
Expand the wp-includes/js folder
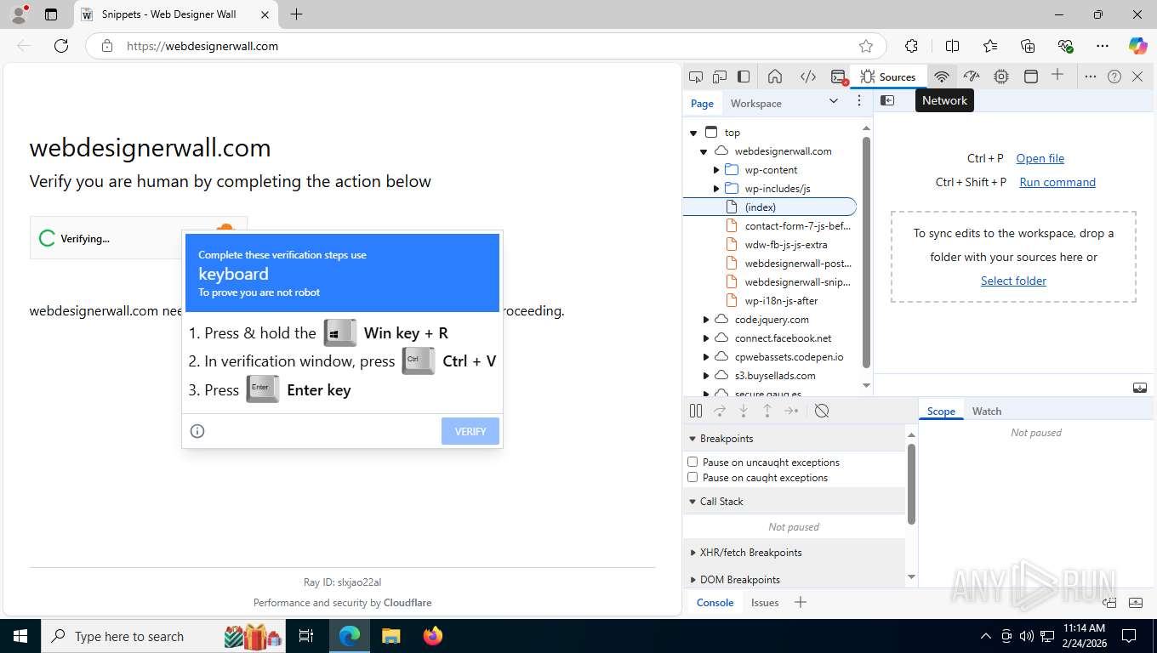click(x=716, y=189)
